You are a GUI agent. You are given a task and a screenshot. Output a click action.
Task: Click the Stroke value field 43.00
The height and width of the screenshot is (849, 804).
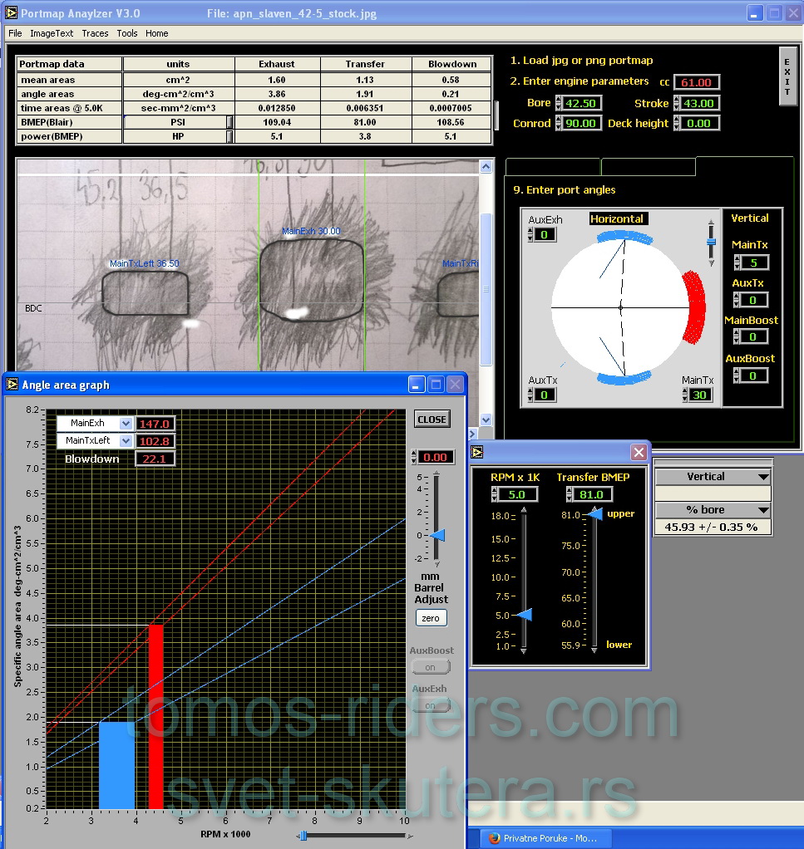click(x=698, y=103)
